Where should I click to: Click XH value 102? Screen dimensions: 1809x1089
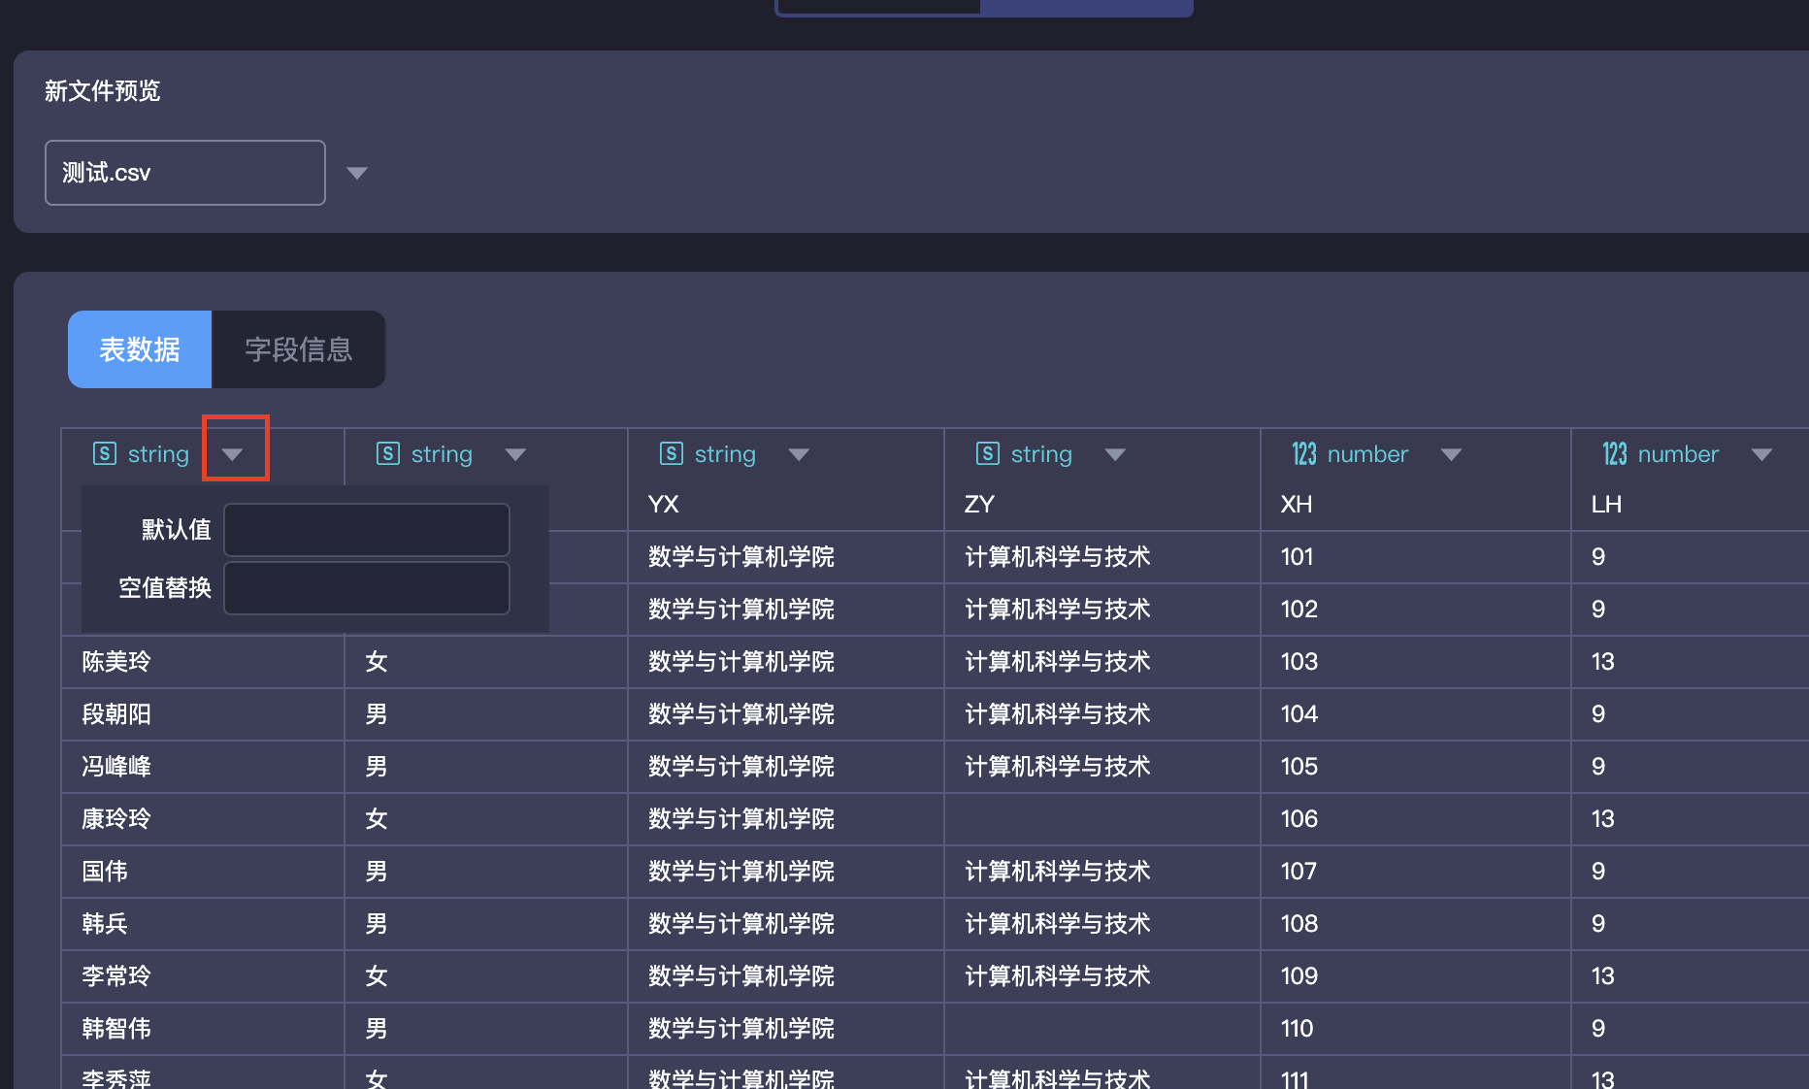1299,610
